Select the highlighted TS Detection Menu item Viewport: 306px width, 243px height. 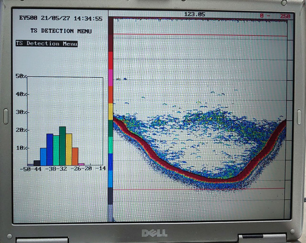(46, 44)
